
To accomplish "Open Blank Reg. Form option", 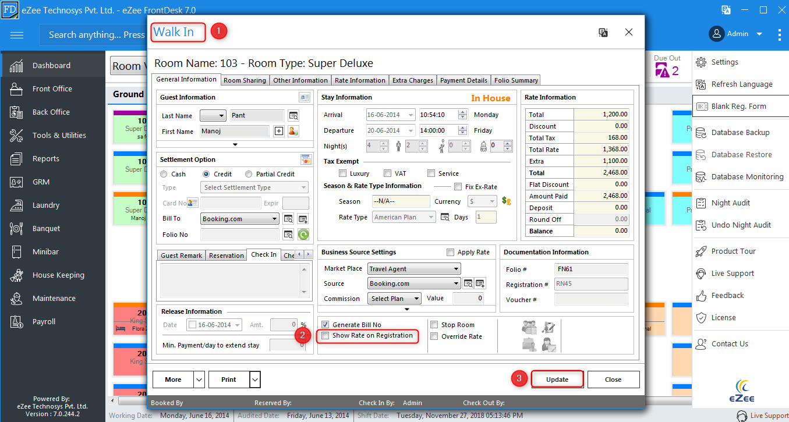I will (741, 107).
